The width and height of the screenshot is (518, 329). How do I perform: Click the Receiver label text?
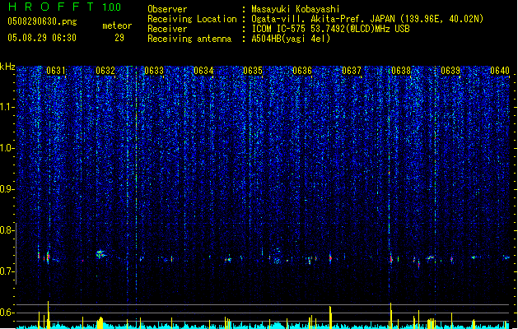pos(167,29)
